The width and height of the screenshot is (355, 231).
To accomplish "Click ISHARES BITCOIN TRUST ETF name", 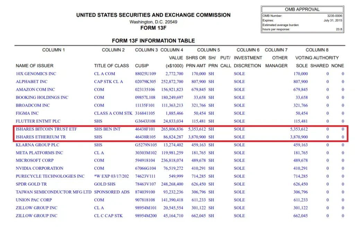I will 46,129.
